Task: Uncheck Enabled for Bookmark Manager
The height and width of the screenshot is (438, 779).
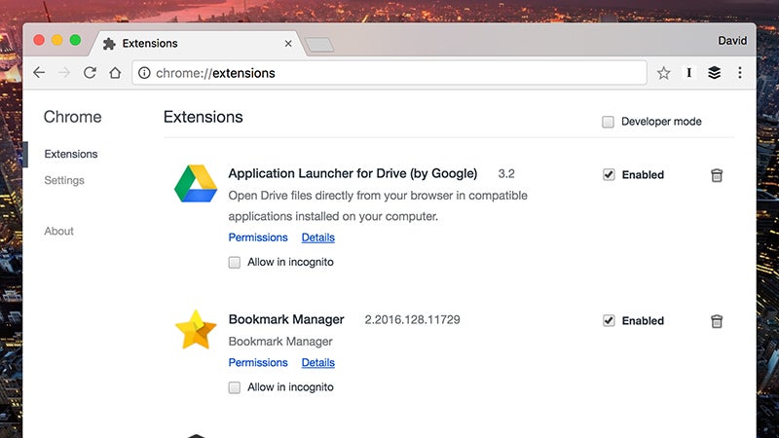Action: tap(609, 321)
